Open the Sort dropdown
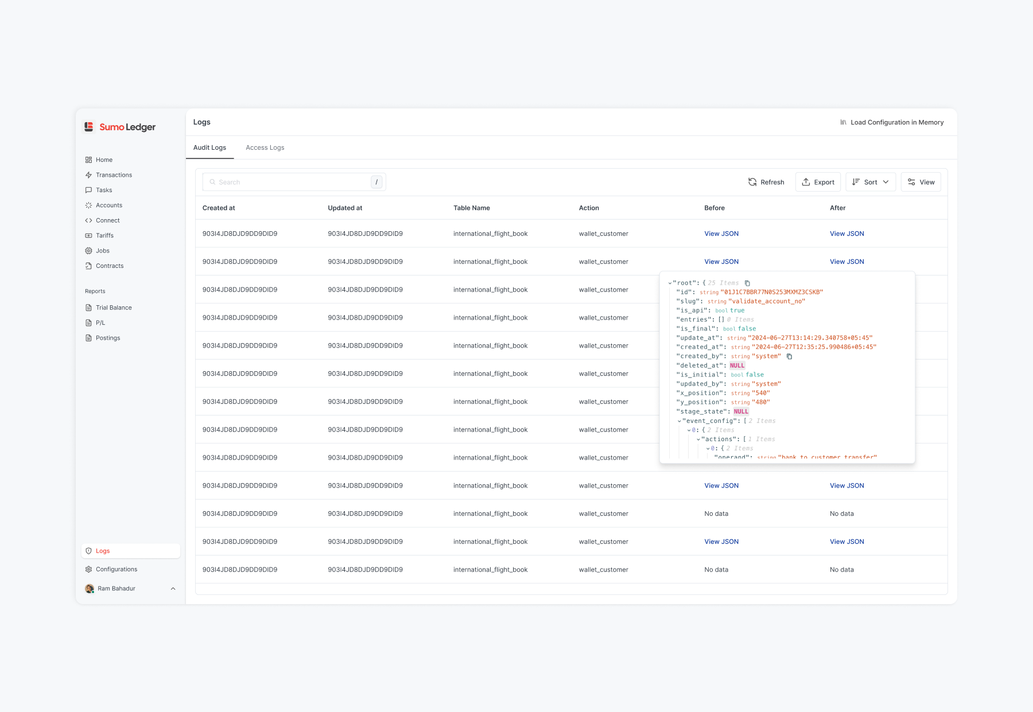1033x712 pixels. (x=871, y=182)
